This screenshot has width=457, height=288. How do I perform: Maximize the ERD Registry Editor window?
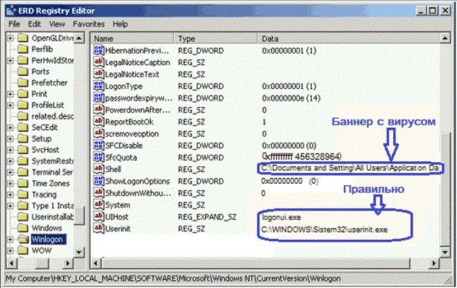(432, 11)
